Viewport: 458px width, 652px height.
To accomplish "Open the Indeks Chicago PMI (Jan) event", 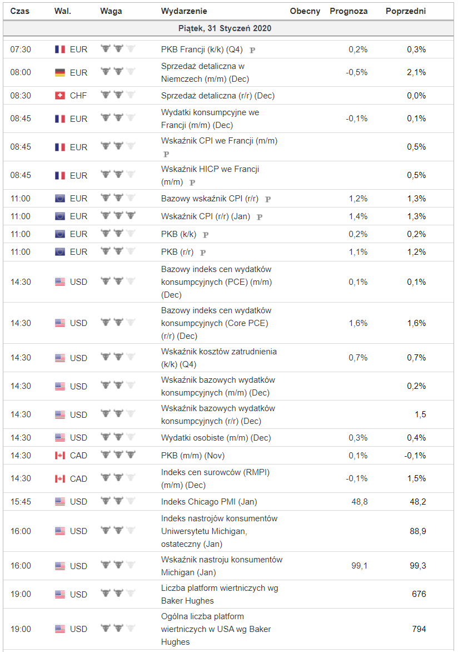I will tap(209, 502).
